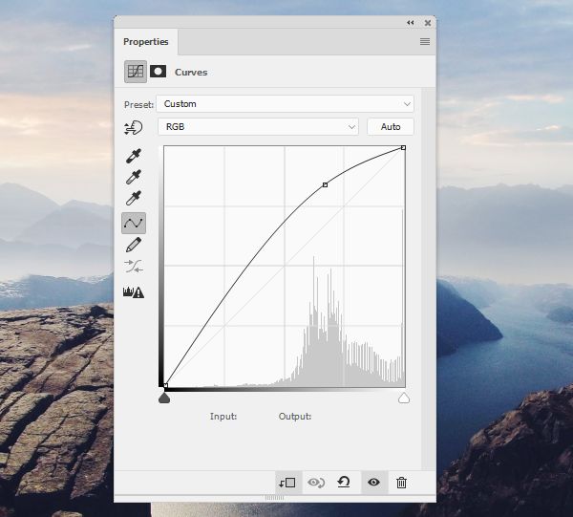The height and width of the screenshot is (517, 573).
Task: Close the Properties panel
Action: click(x=428, y=23)
